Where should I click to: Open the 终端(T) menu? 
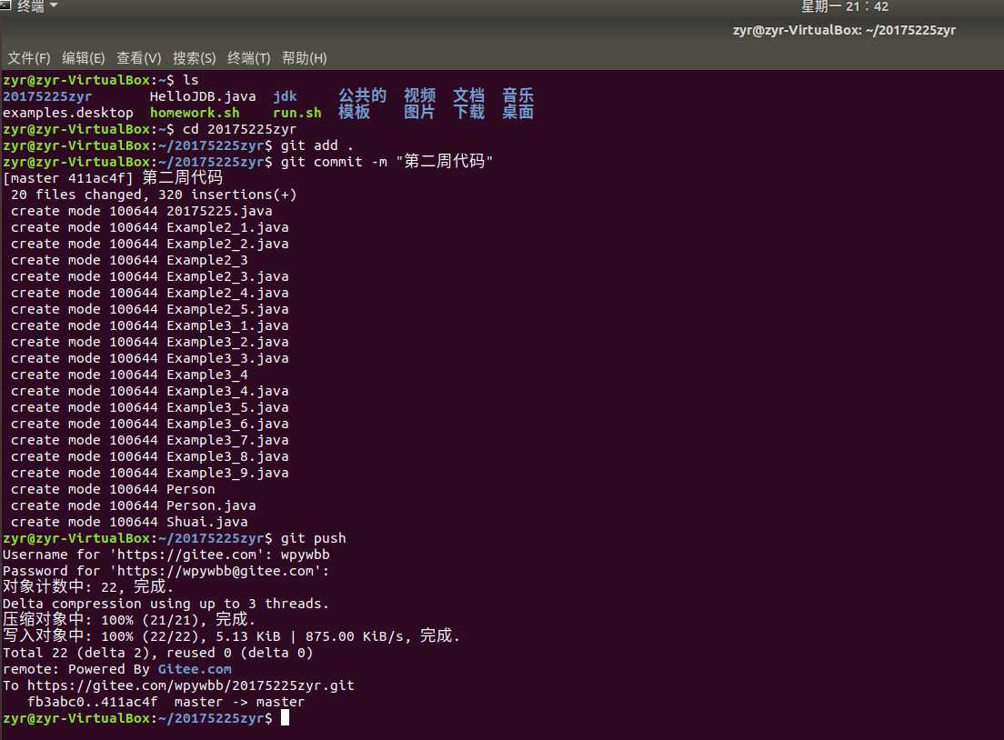(x=249, y=58)
